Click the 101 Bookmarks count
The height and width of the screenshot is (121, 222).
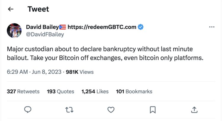(x=134, y=91)
